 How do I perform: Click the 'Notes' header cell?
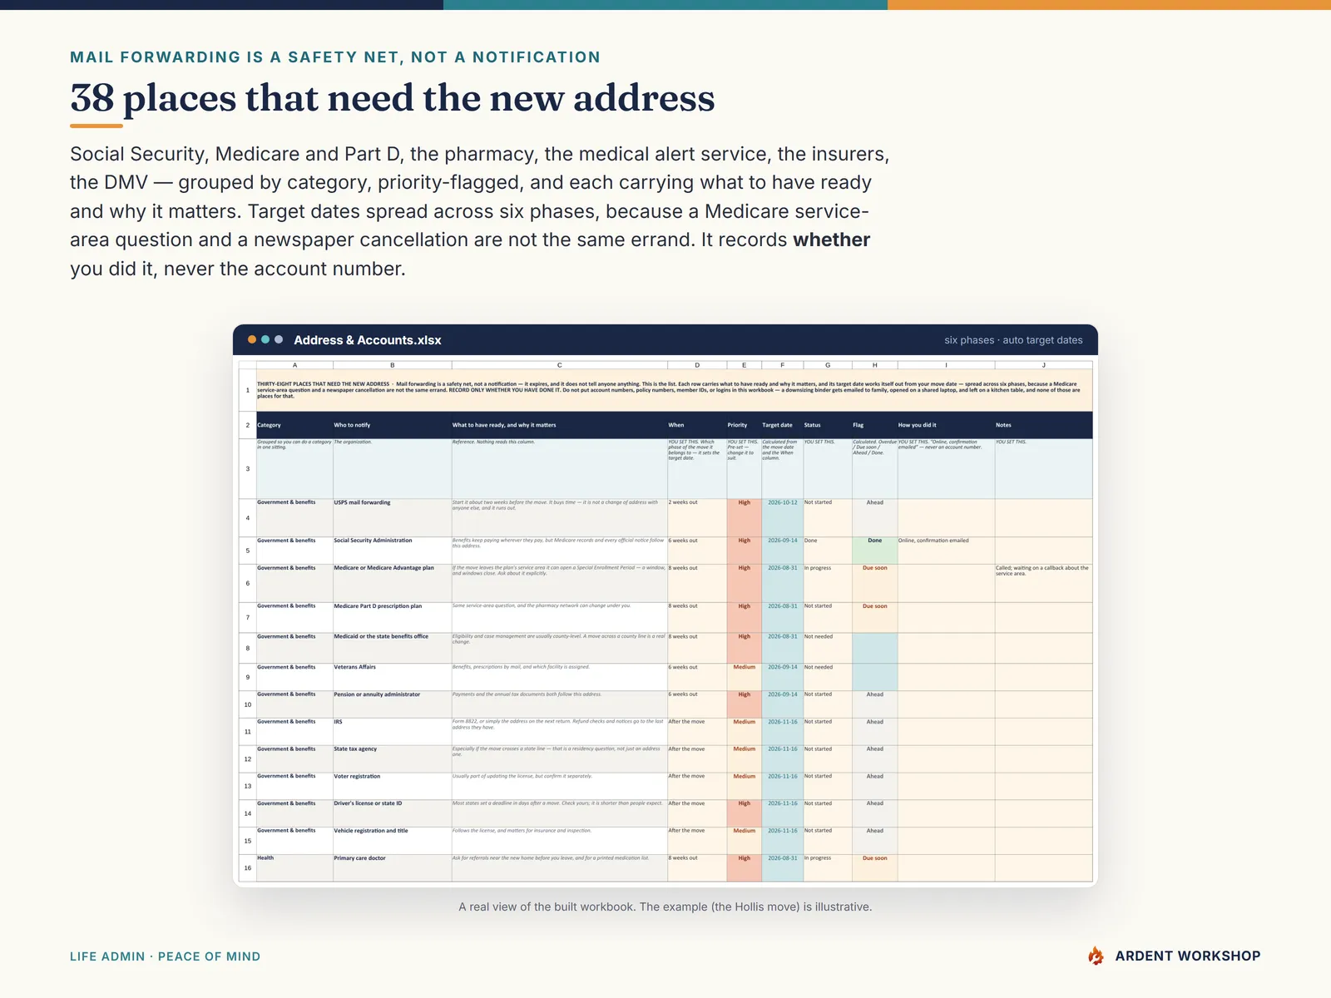[1044, 425]
